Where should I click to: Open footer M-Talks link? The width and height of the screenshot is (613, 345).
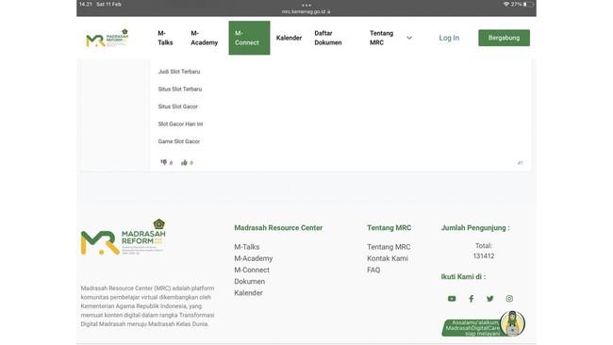(247, 247)
